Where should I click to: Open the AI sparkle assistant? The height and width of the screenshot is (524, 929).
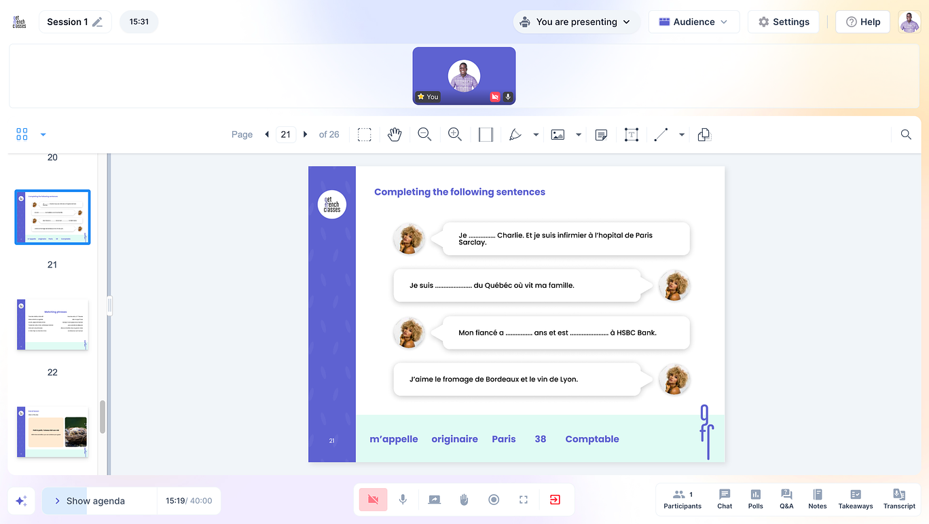(x=21, y=501)
